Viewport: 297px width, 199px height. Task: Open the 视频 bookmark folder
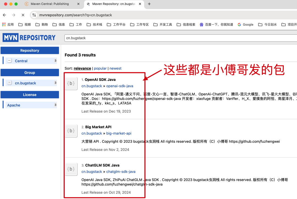point(25,24)
